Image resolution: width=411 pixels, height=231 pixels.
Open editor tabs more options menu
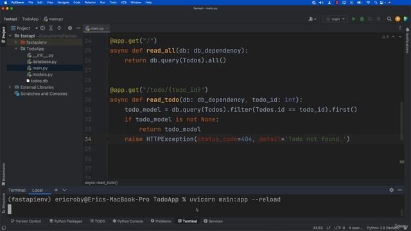399,28
